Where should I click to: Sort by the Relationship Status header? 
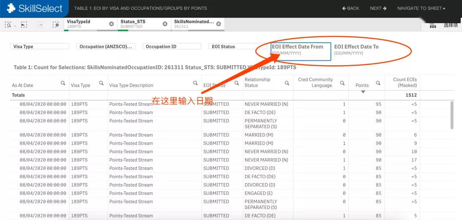point(257,82)
